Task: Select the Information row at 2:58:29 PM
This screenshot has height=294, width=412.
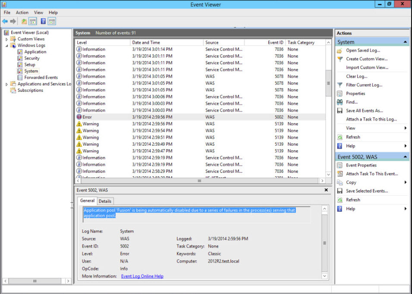Action: pyautogui.click(x=200, y=172)
